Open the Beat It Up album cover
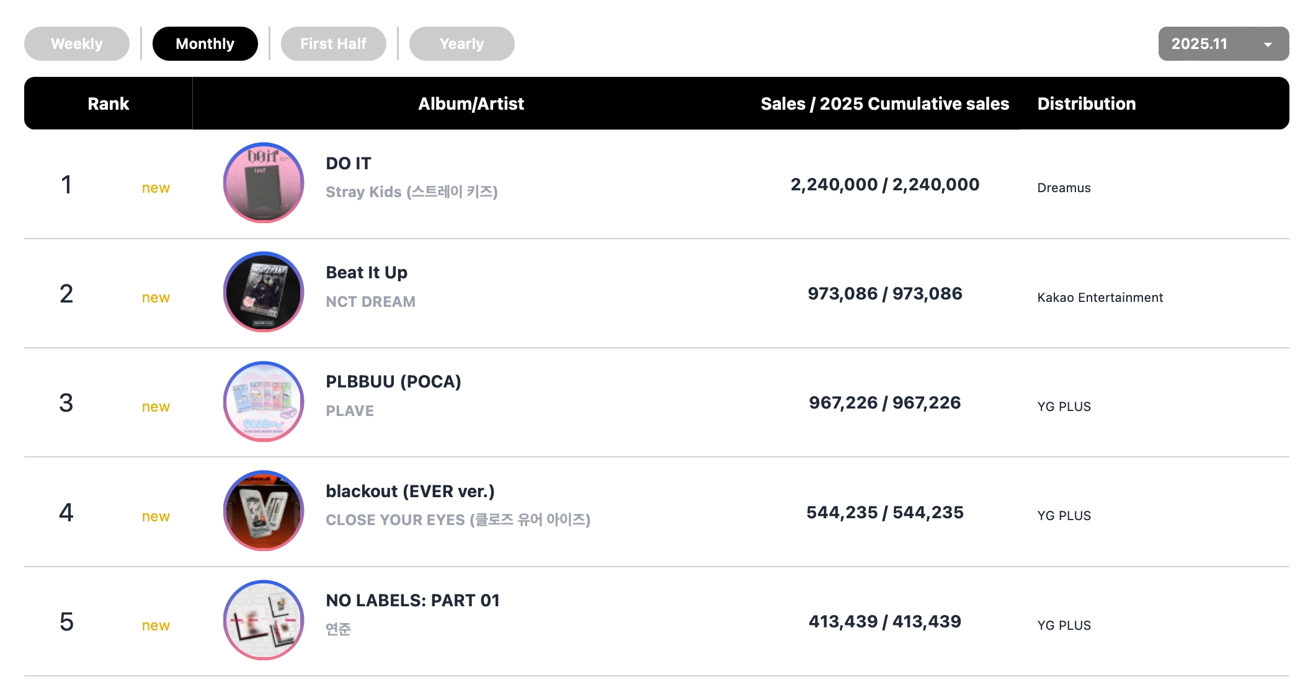This screenshot has width=1313, height=685. click(264, 292)
